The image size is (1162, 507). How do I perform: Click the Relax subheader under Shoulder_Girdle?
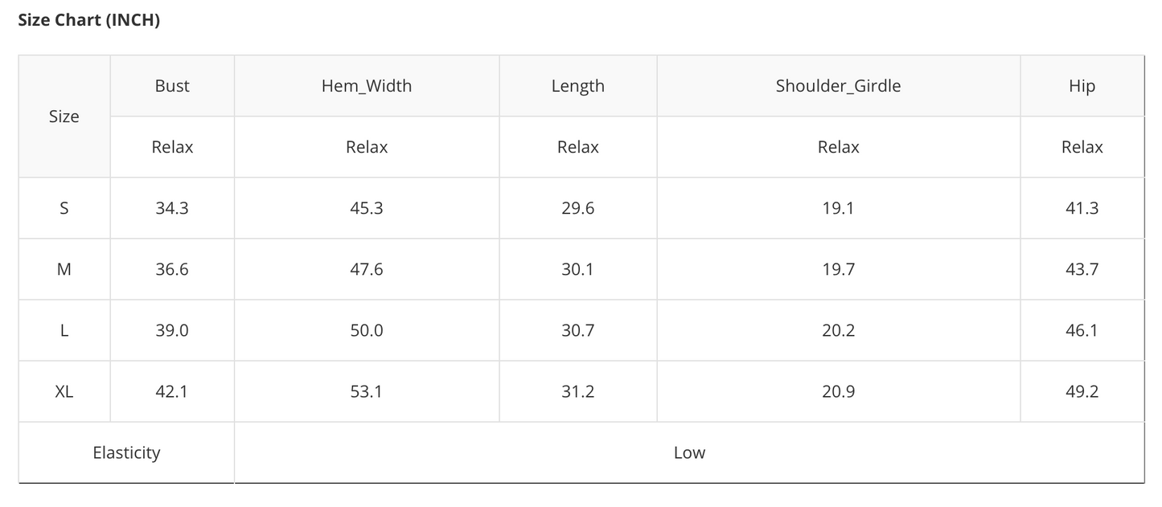click(x=839, y=147)
